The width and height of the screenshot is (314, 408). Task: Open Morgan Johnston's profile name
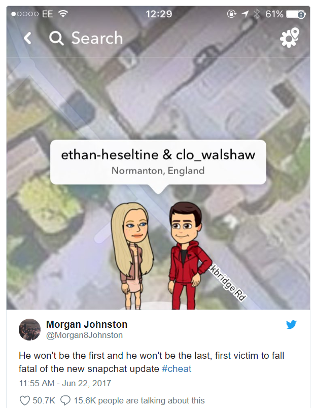(87, 324)
